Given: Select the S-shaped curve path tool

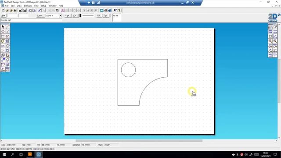Looking at the screenshot, I should pos(7,36).
